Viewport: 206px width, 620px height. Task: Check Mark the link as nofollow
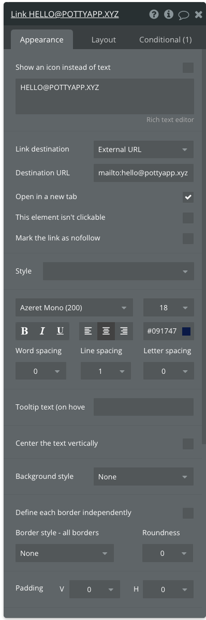(188, 238)
